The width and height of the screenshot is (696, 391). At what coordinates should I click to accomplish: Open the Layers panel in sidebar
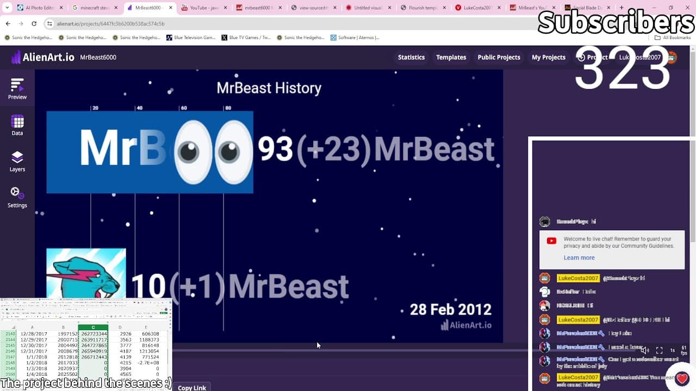(x=17, y=161)
